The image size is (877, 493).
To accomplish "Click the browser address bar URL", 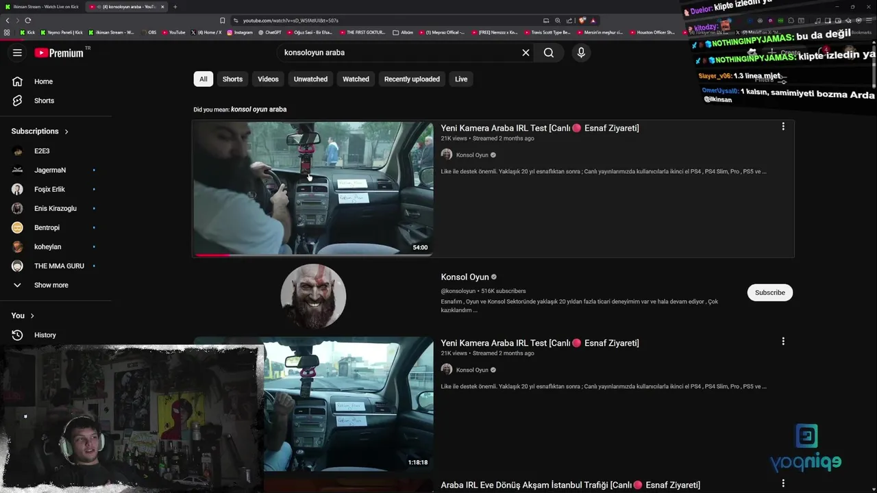I will coord(291,21).
